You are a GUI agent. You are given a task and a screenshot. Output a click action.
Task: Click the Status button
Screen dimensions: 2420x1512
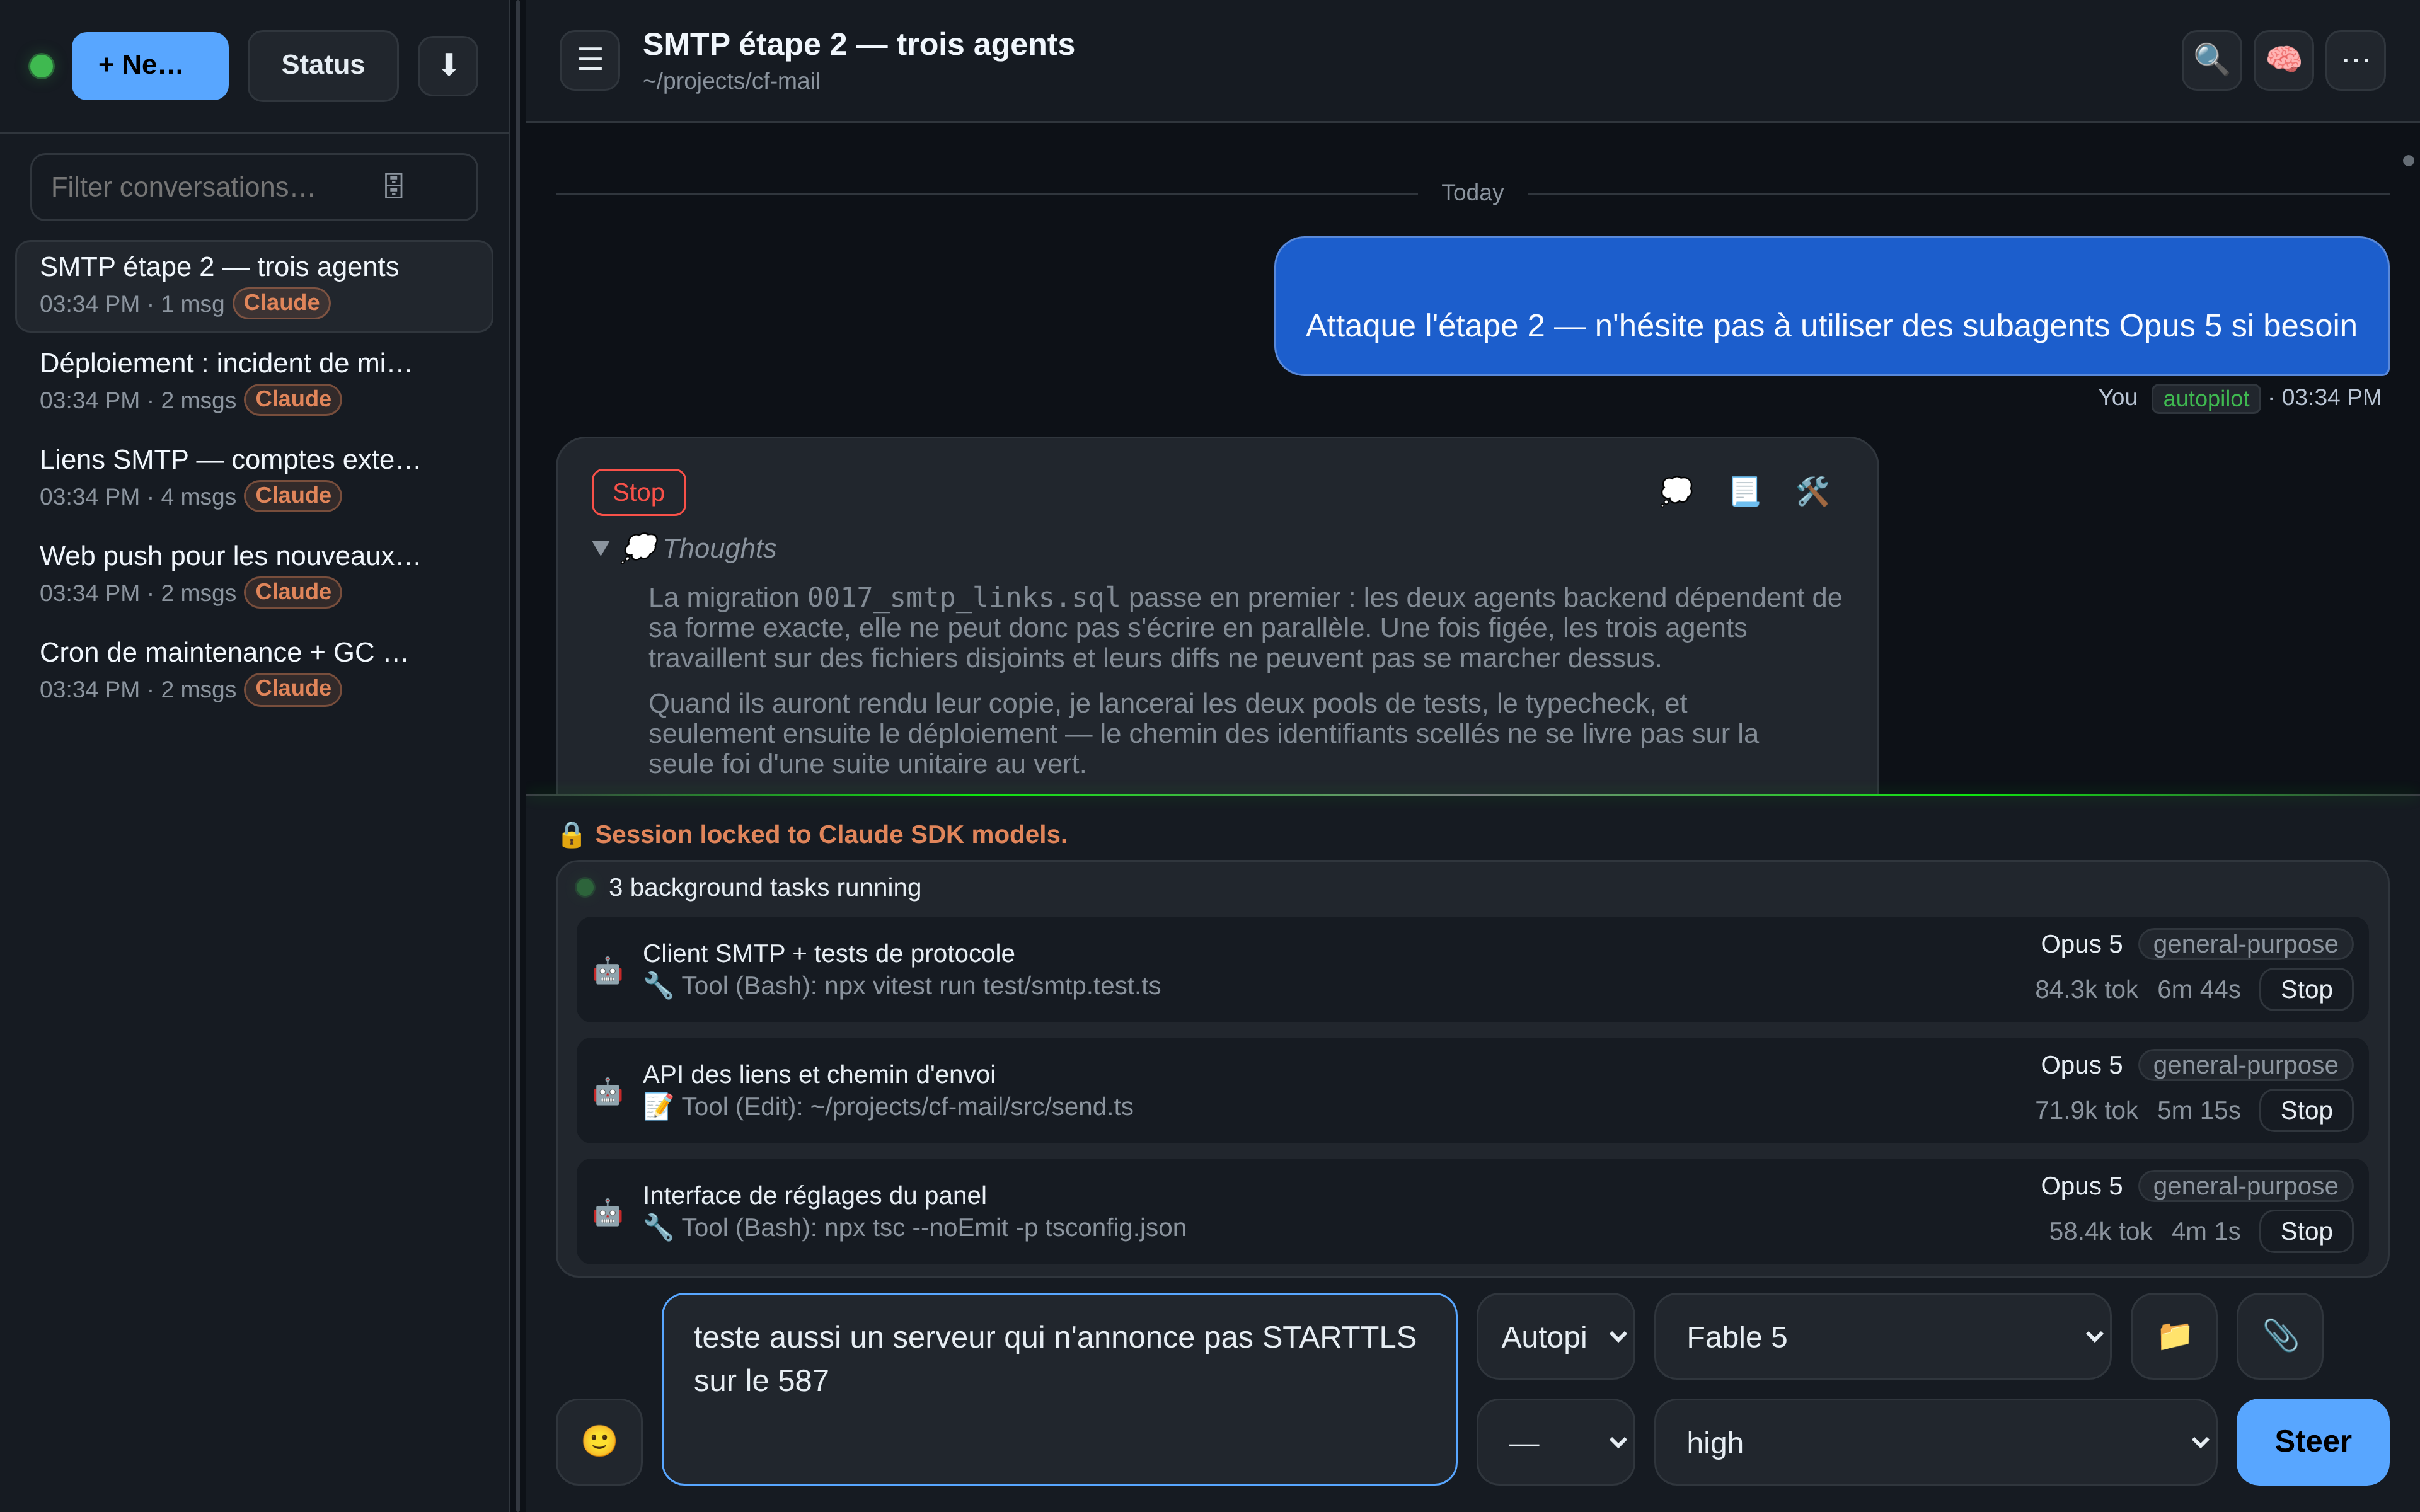tap(323, 66)
